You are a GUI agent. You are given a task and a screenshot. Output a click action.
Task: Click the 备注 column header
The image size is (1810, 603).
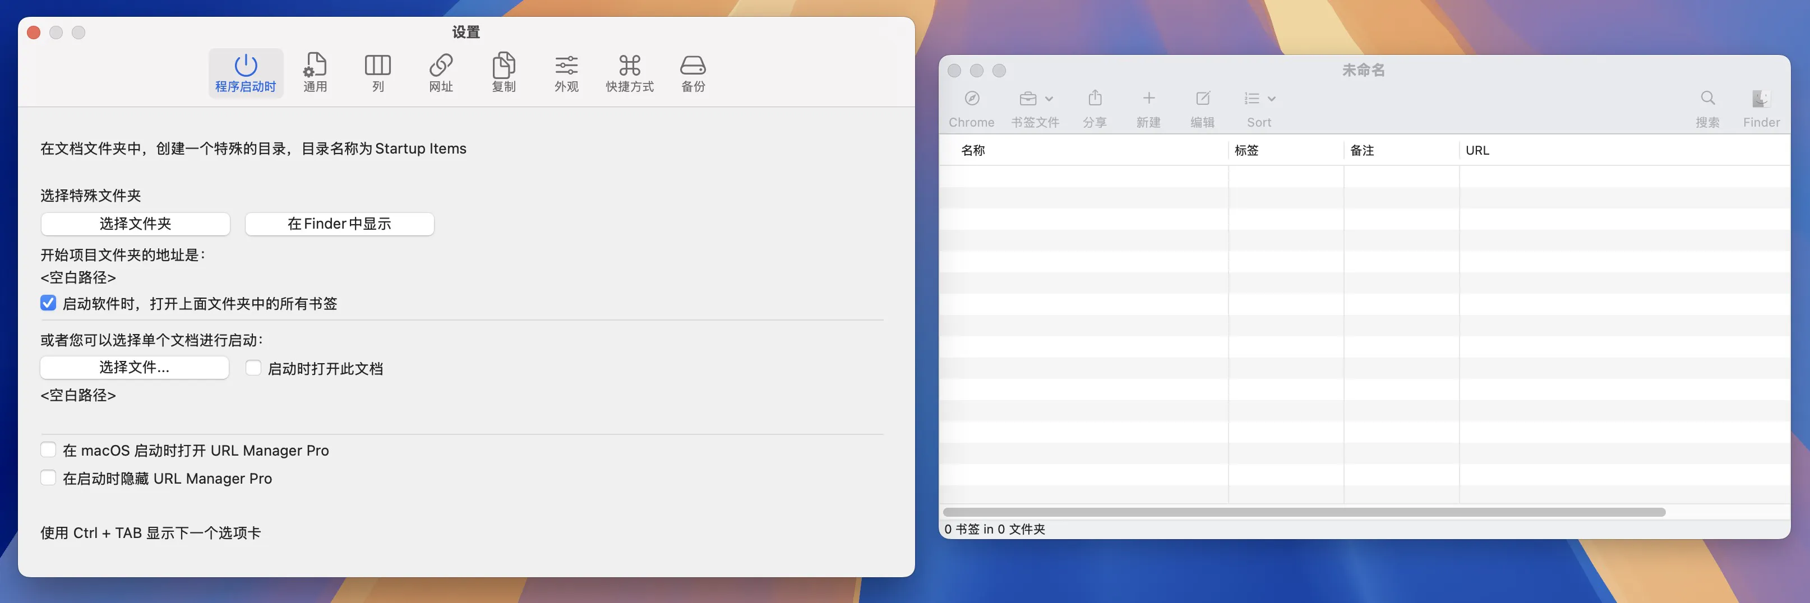[x=1401, y=150]
